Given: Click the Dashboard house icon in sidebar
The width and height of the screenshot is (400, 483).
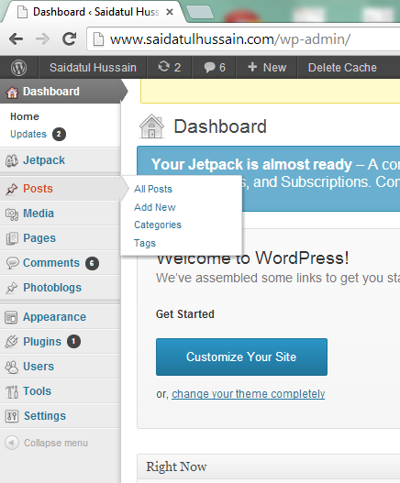Looking at the screenshot, I should point(12,92).
